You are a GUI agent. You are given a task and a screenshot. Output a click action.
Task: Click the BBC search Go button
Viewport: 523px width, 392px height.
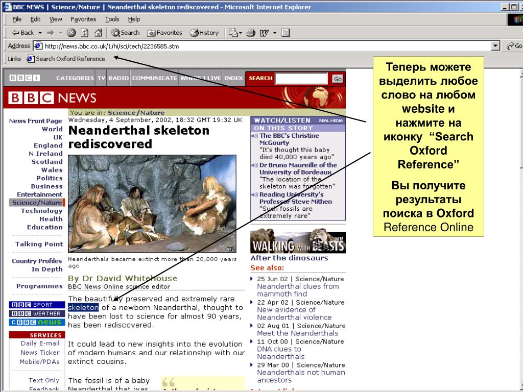pos(338,79)
